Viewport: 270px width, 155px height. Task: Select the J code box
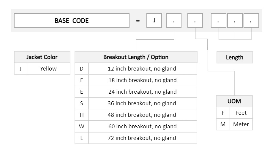tap(154, 21)
